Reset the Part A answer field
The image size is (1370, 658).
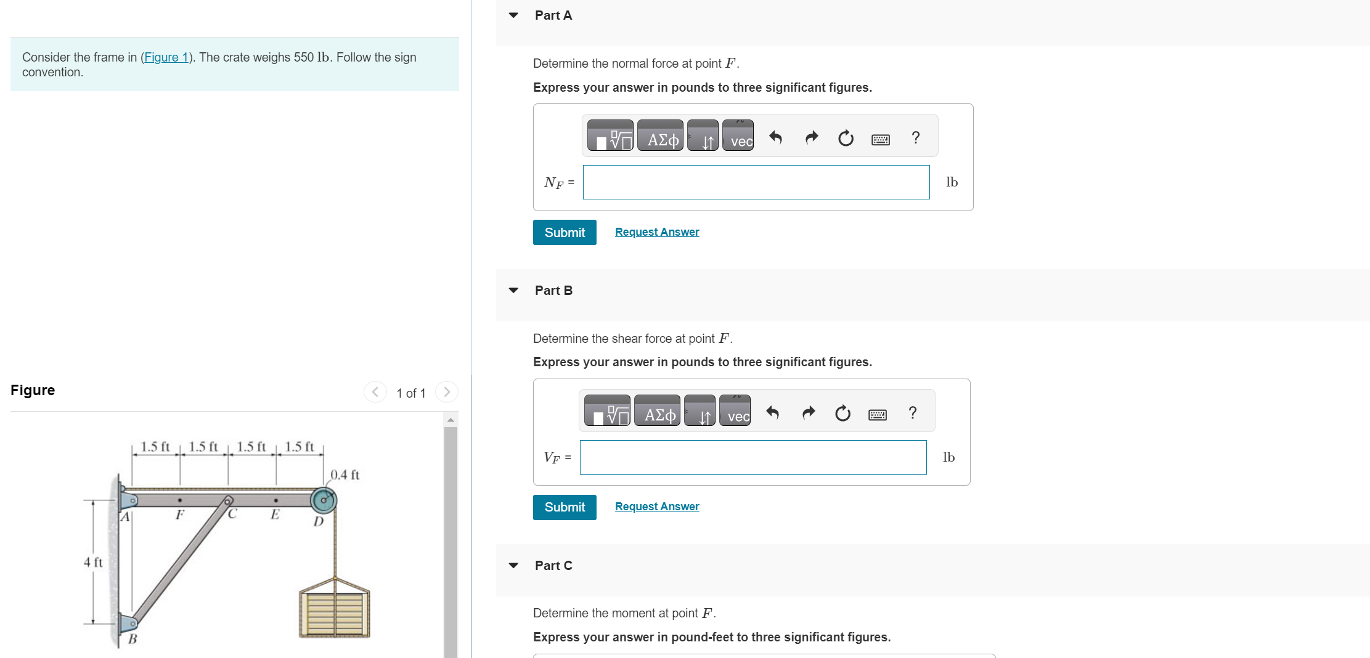[846, 138]
